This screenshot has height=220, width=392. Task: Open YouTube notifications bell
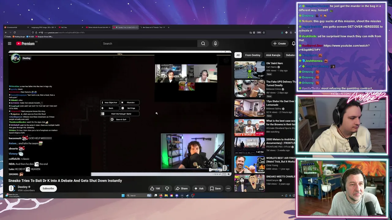[x=293, y=43]
